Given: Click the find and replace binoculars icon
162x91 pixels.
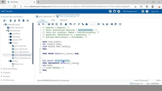Looking at the screenshot, I should pyautogui.click(x=107, y=24).
